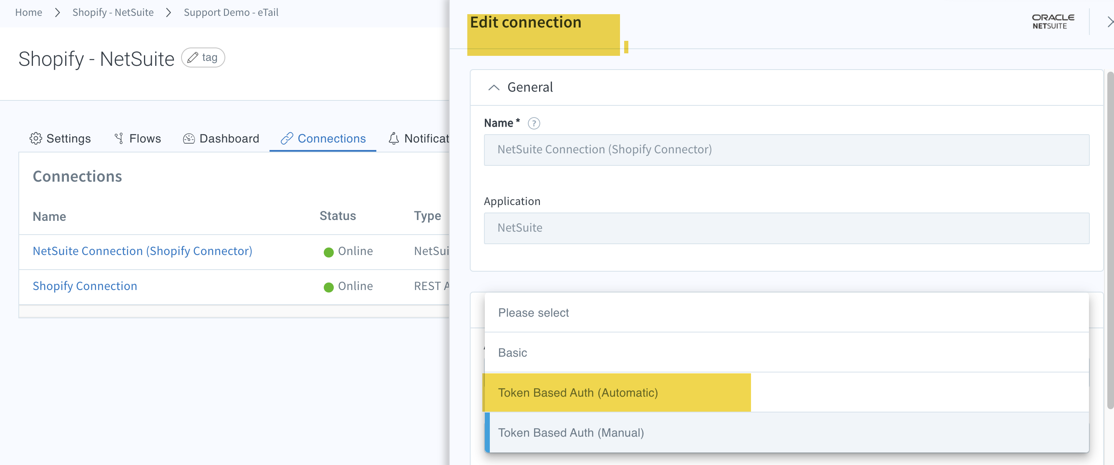Viewport: 1114px width, 465px height.
Task: Click the panel's vertical scrollbar
Action: point(1110,240)
